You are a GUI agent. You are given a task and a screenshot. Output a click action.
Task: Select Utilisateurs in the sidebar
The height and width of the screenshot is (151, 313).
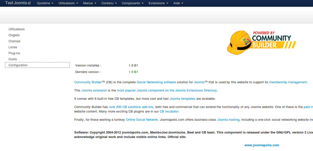16,29
